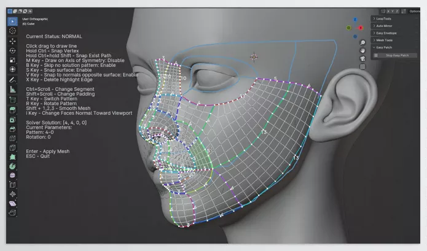Select the Rotate tool
The image size is (427, 251).
[x=12, y=50]
